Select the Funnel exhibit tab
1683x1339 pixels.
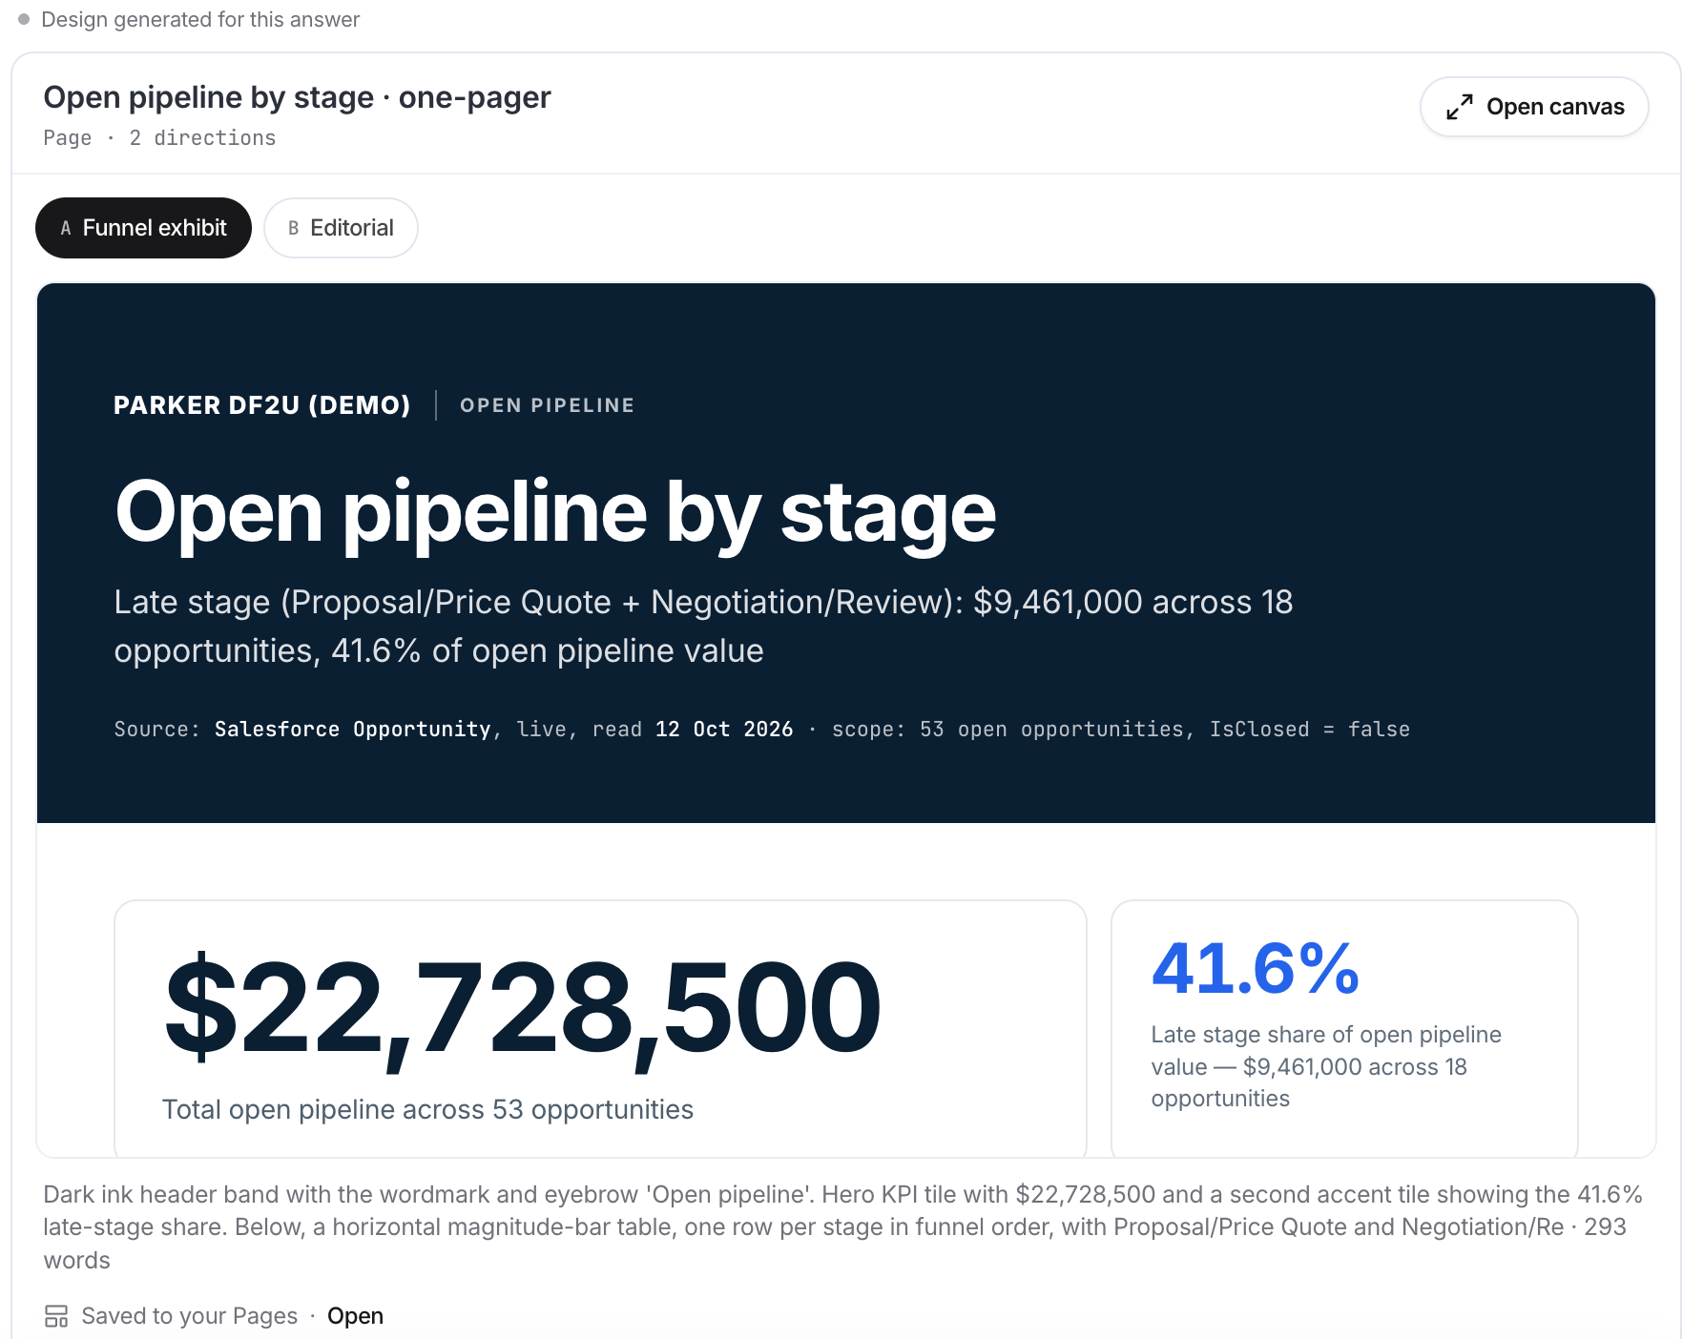tap(143, 228)
